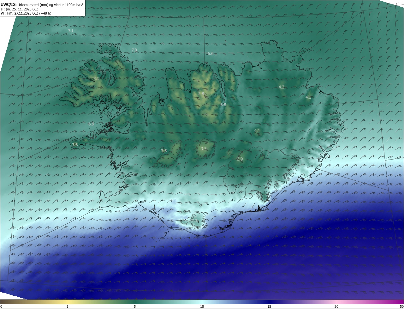Image resolution: width=404 pixels, height=309 pixels.
Task: Click the 3.6 value label on map
Action: click(x=75, y=145)
